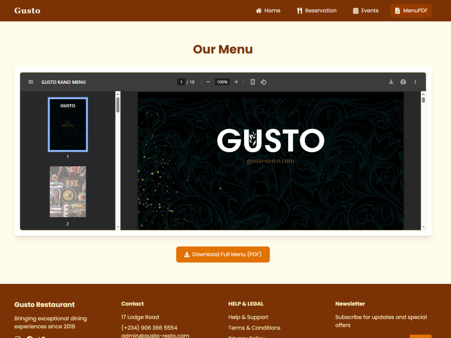This screenshot has width=451, height=338.
Task: Open the Events page
Action: (x=366, y=11)
